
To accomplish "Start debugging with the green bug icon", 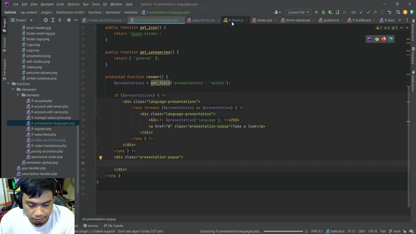I will pos(323,12).
